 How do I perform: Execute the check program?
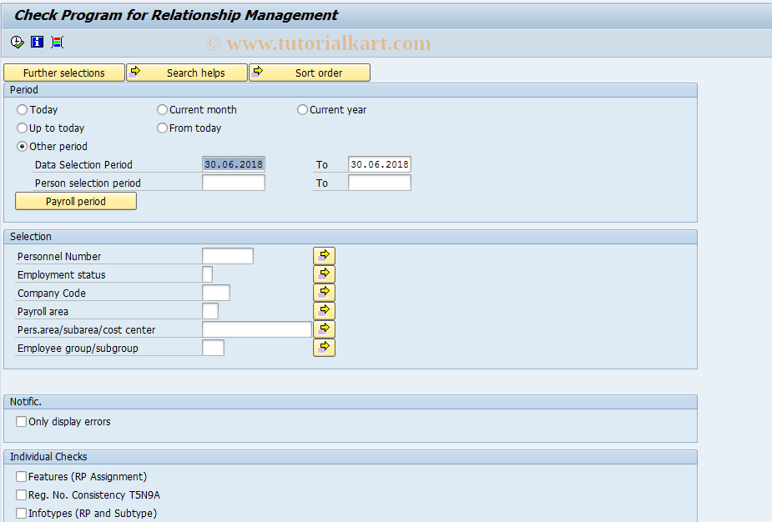coord(17,42)
